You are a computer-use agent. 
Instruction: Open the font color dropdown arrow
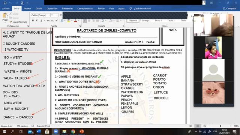coord(79,21)
